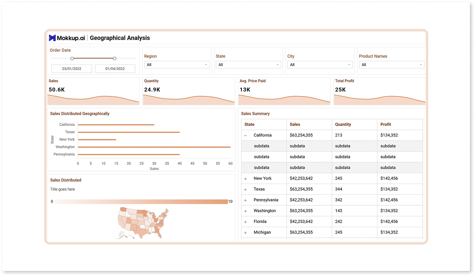Viewport: 475px width, 276px height.
Task: Click the Sales Distributed Geographically heading
Action: [x=80, y=114]
